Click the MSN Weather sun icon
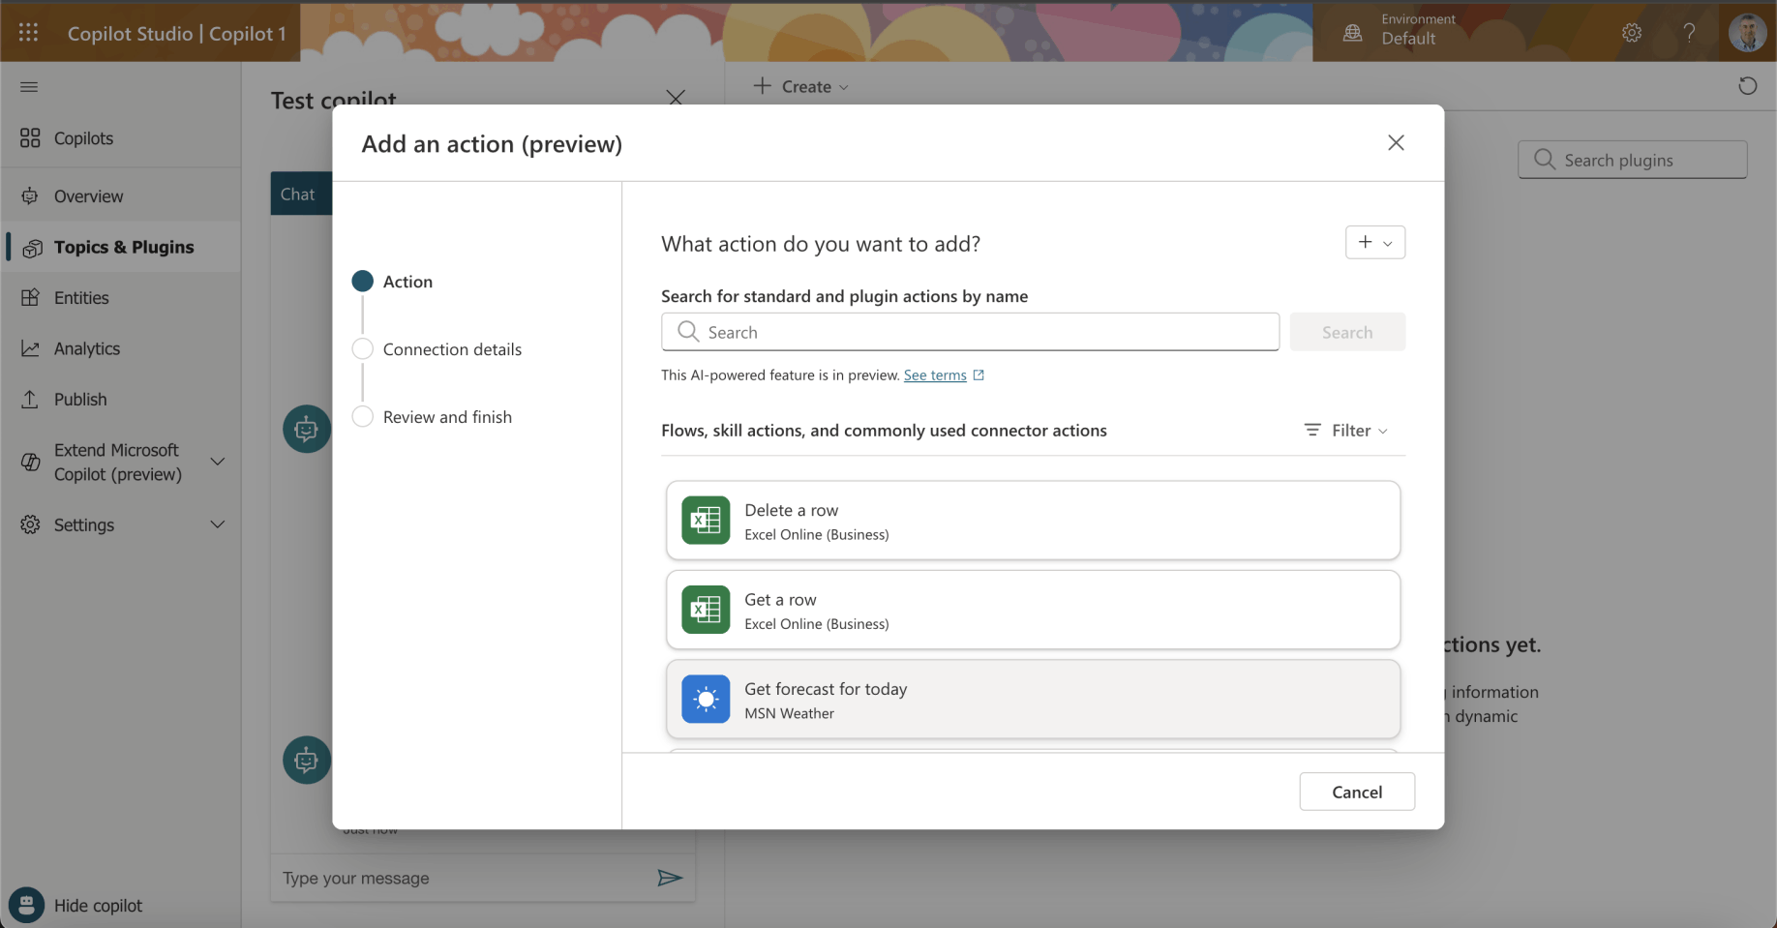 click(x=706, y=699)
